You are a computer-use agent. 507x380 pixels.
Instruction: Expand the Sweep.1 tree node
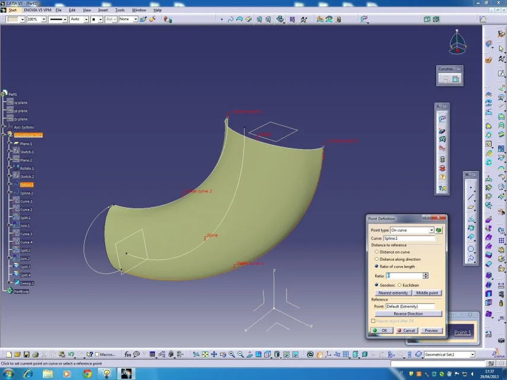click(9, 283)
